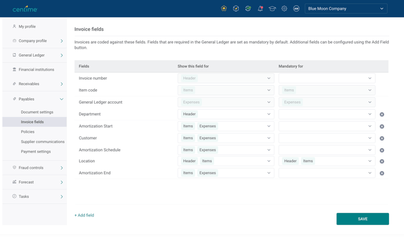This screenshot has height=237, width=404.
Task: Open Show-for dropdown for Item code
Action: click(x=226, y=90)
